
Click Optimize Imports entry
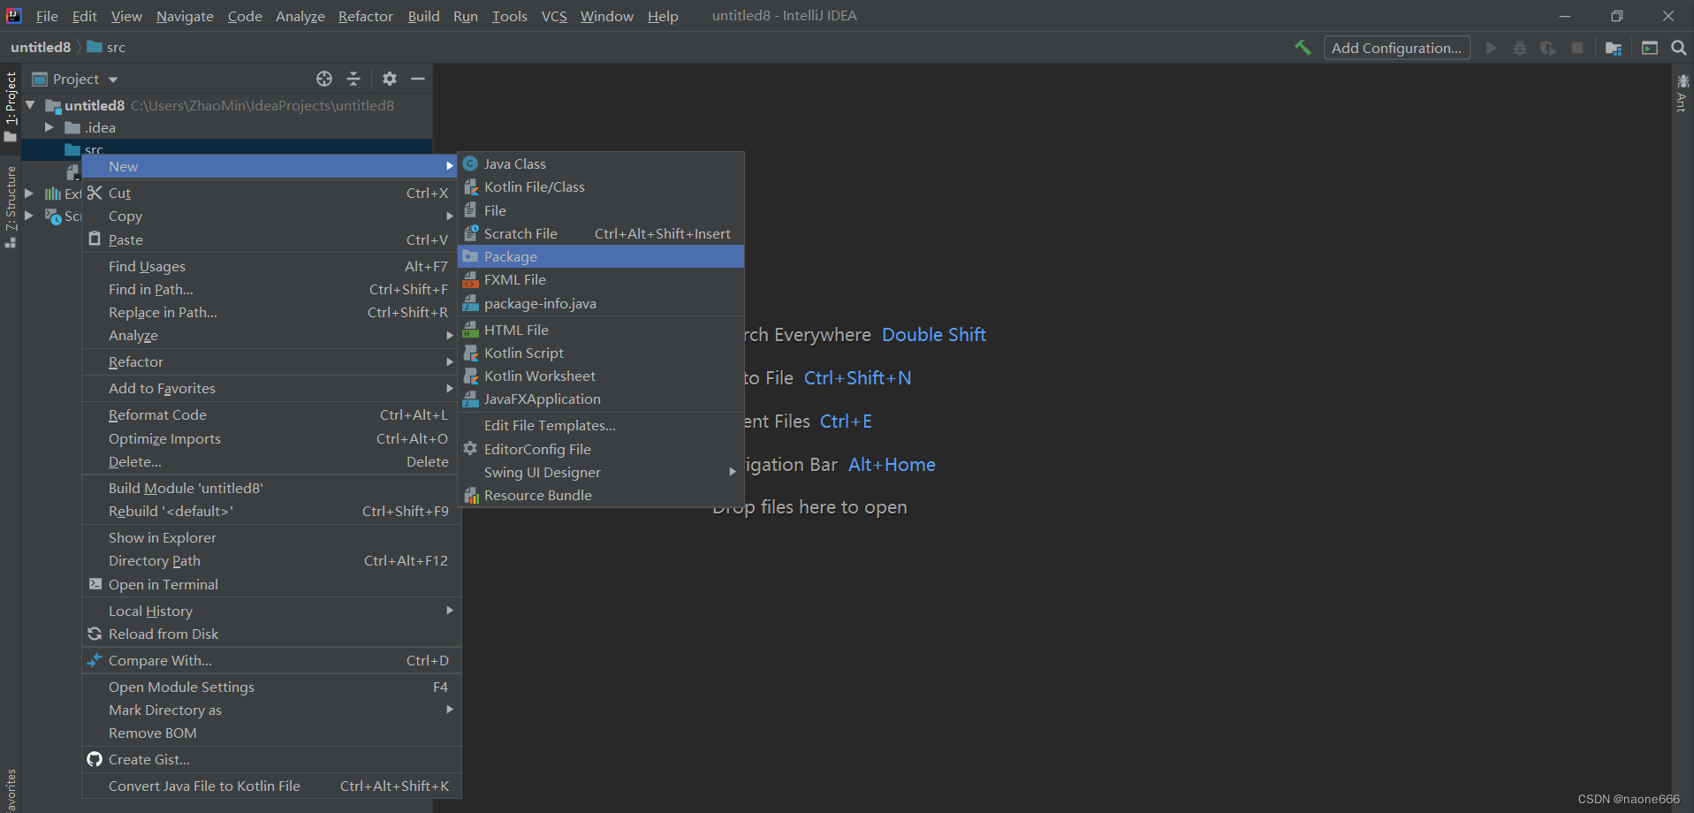pyautogui.click(x=271, y=438)
